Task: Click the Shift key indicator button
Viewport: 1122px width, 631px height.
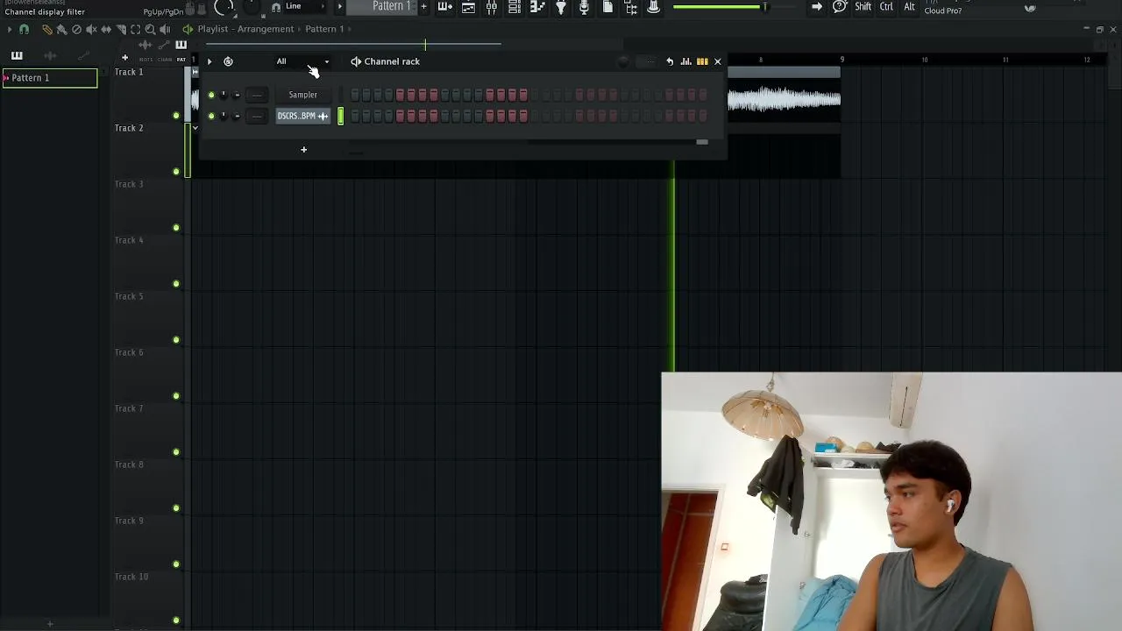Action: click(863, 7)
